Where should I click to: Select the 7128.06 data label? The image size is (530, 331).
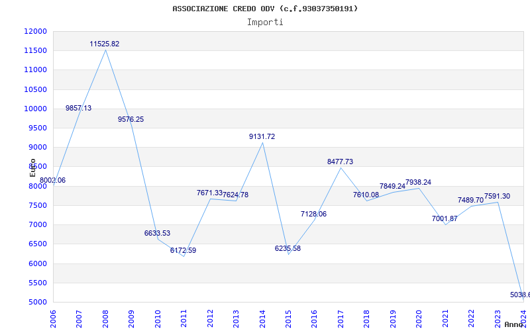coord(313,214)
